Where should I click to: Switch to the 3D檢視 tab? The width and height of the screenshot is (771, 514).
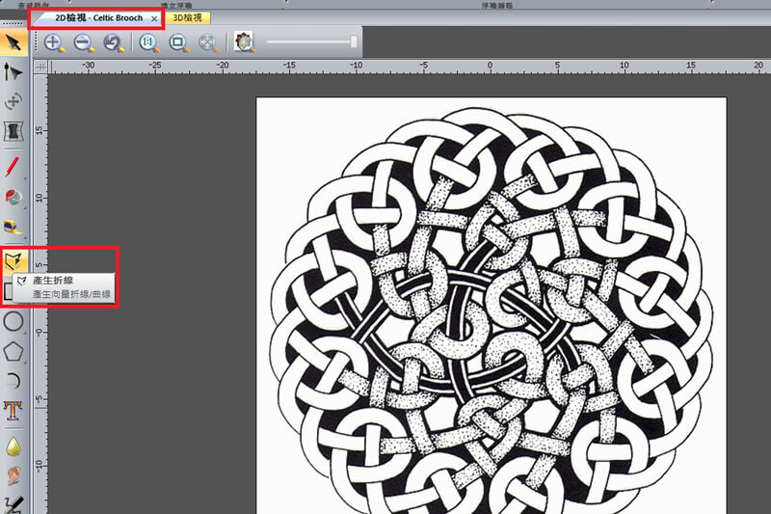187,18
